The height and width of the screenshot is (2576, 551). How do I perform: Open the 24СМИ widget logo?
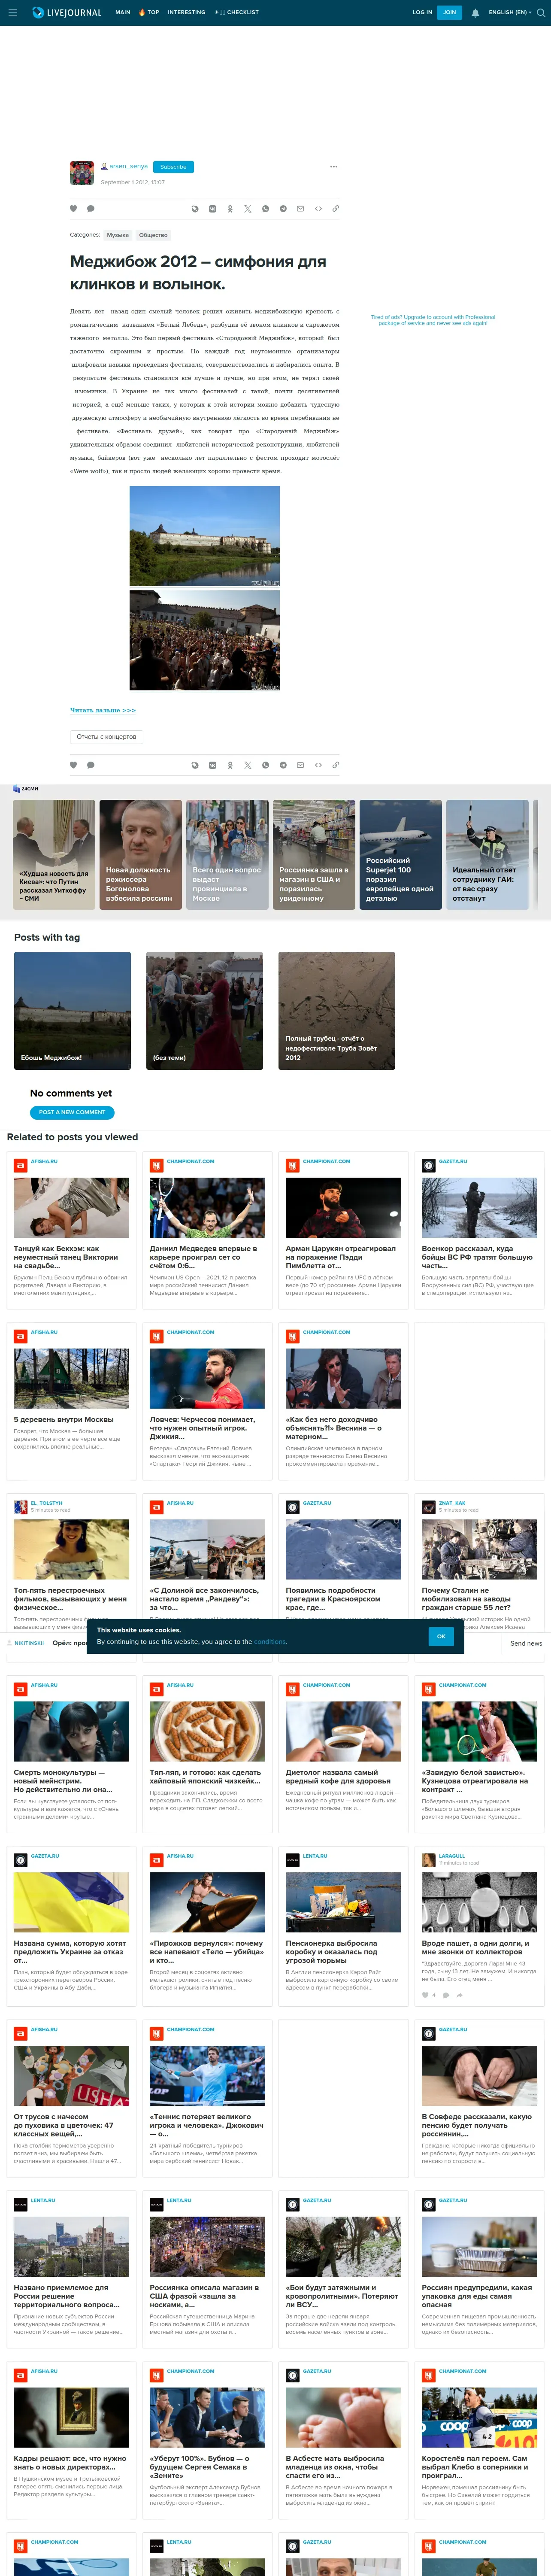click(x=26, y=789)
